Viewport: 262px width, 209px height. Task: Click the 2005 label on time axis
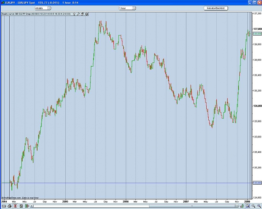coord(65,201)
